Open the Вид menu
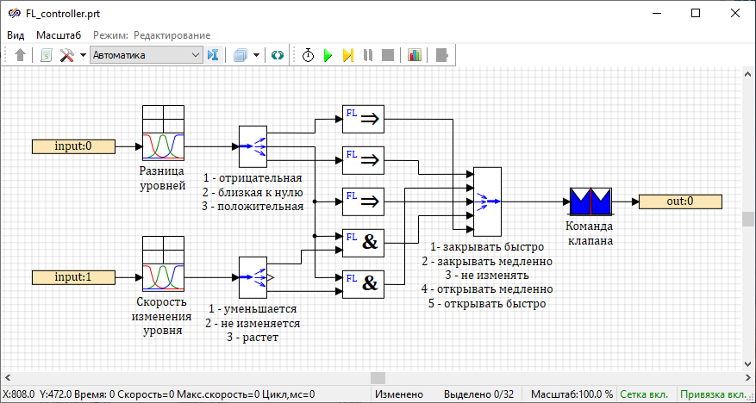Screen dimensions: 756x403 click(x=16, y=35)
